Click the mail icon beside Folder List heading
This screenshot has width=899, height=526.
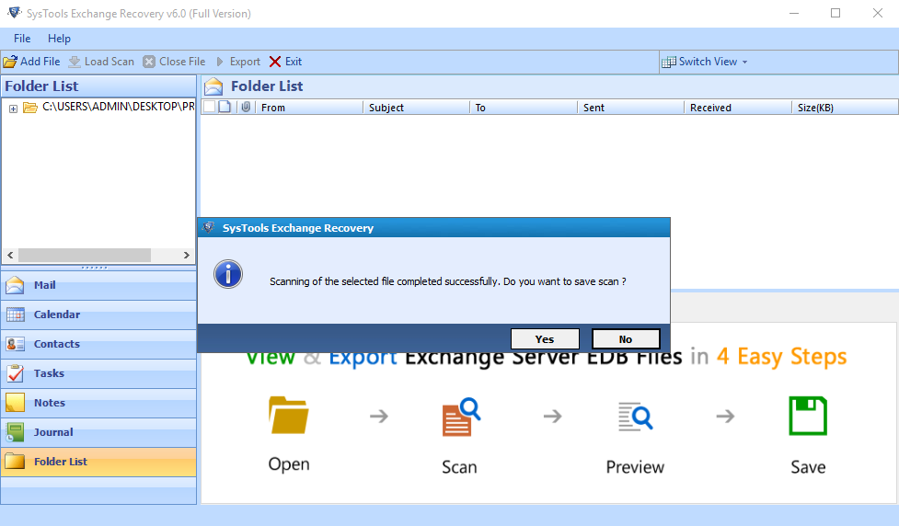coord(213,86)
